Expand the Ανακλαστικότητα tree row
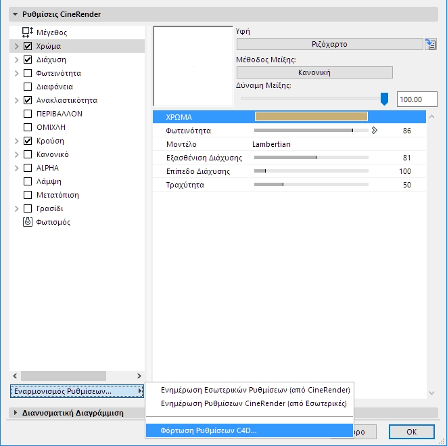Viewport: 447px width, 446px height. [x=16, y=100]
